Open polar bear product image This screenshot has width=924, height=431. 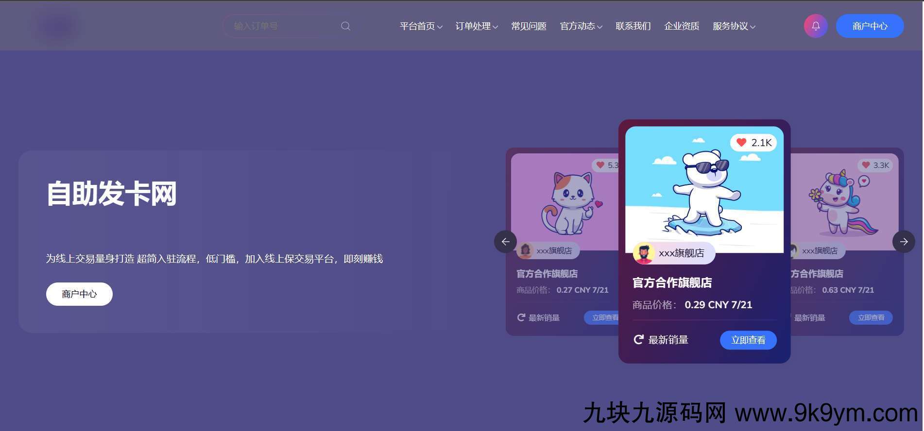(x=704, y=189)
